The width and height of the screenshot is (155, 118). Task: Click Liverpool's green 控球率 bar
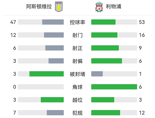click(103, 22)
